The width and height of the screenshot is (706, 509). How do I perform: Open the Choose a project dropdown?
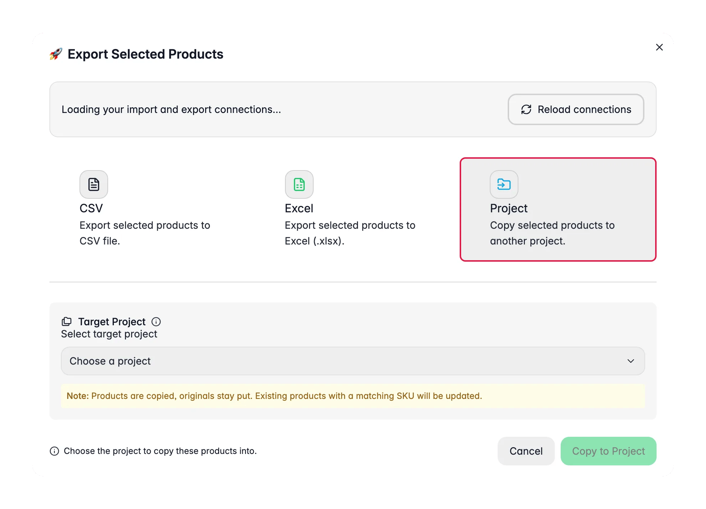353,361
